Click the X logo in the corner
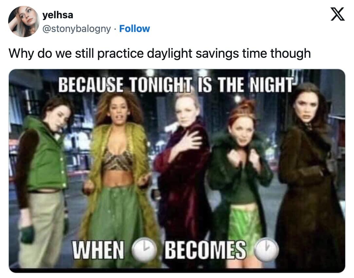Image resolution: width=354 pixels, height=278 pixels. [338, 14]
